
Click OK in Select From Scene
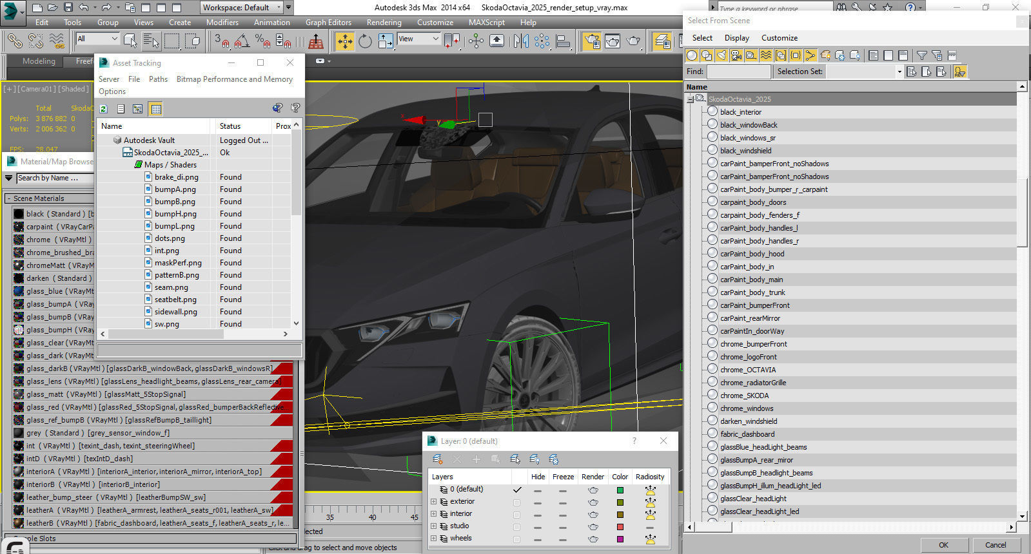click(943, 545)
